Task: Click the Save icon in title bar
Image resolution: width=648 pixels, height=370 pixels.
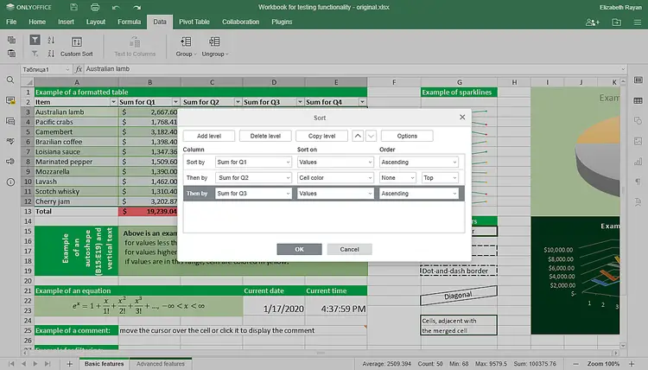Action: pos(73,7)
